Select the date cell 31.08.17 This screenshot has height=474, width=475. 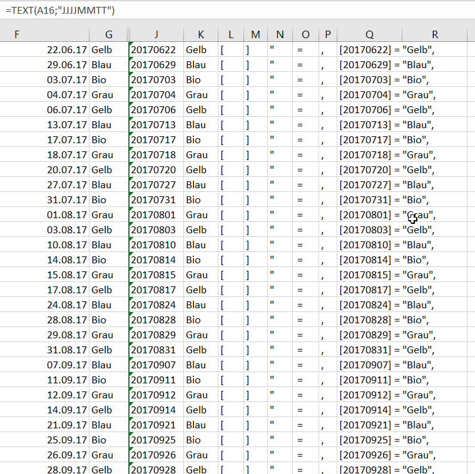pyautogui.click(x=67, y=350)
